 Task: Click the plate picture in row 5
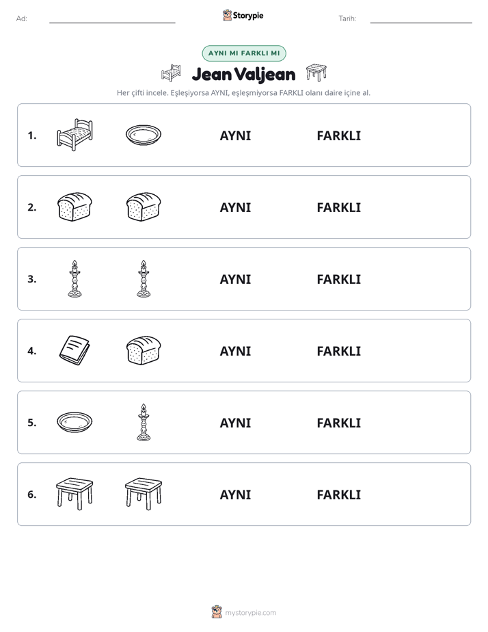75,423
